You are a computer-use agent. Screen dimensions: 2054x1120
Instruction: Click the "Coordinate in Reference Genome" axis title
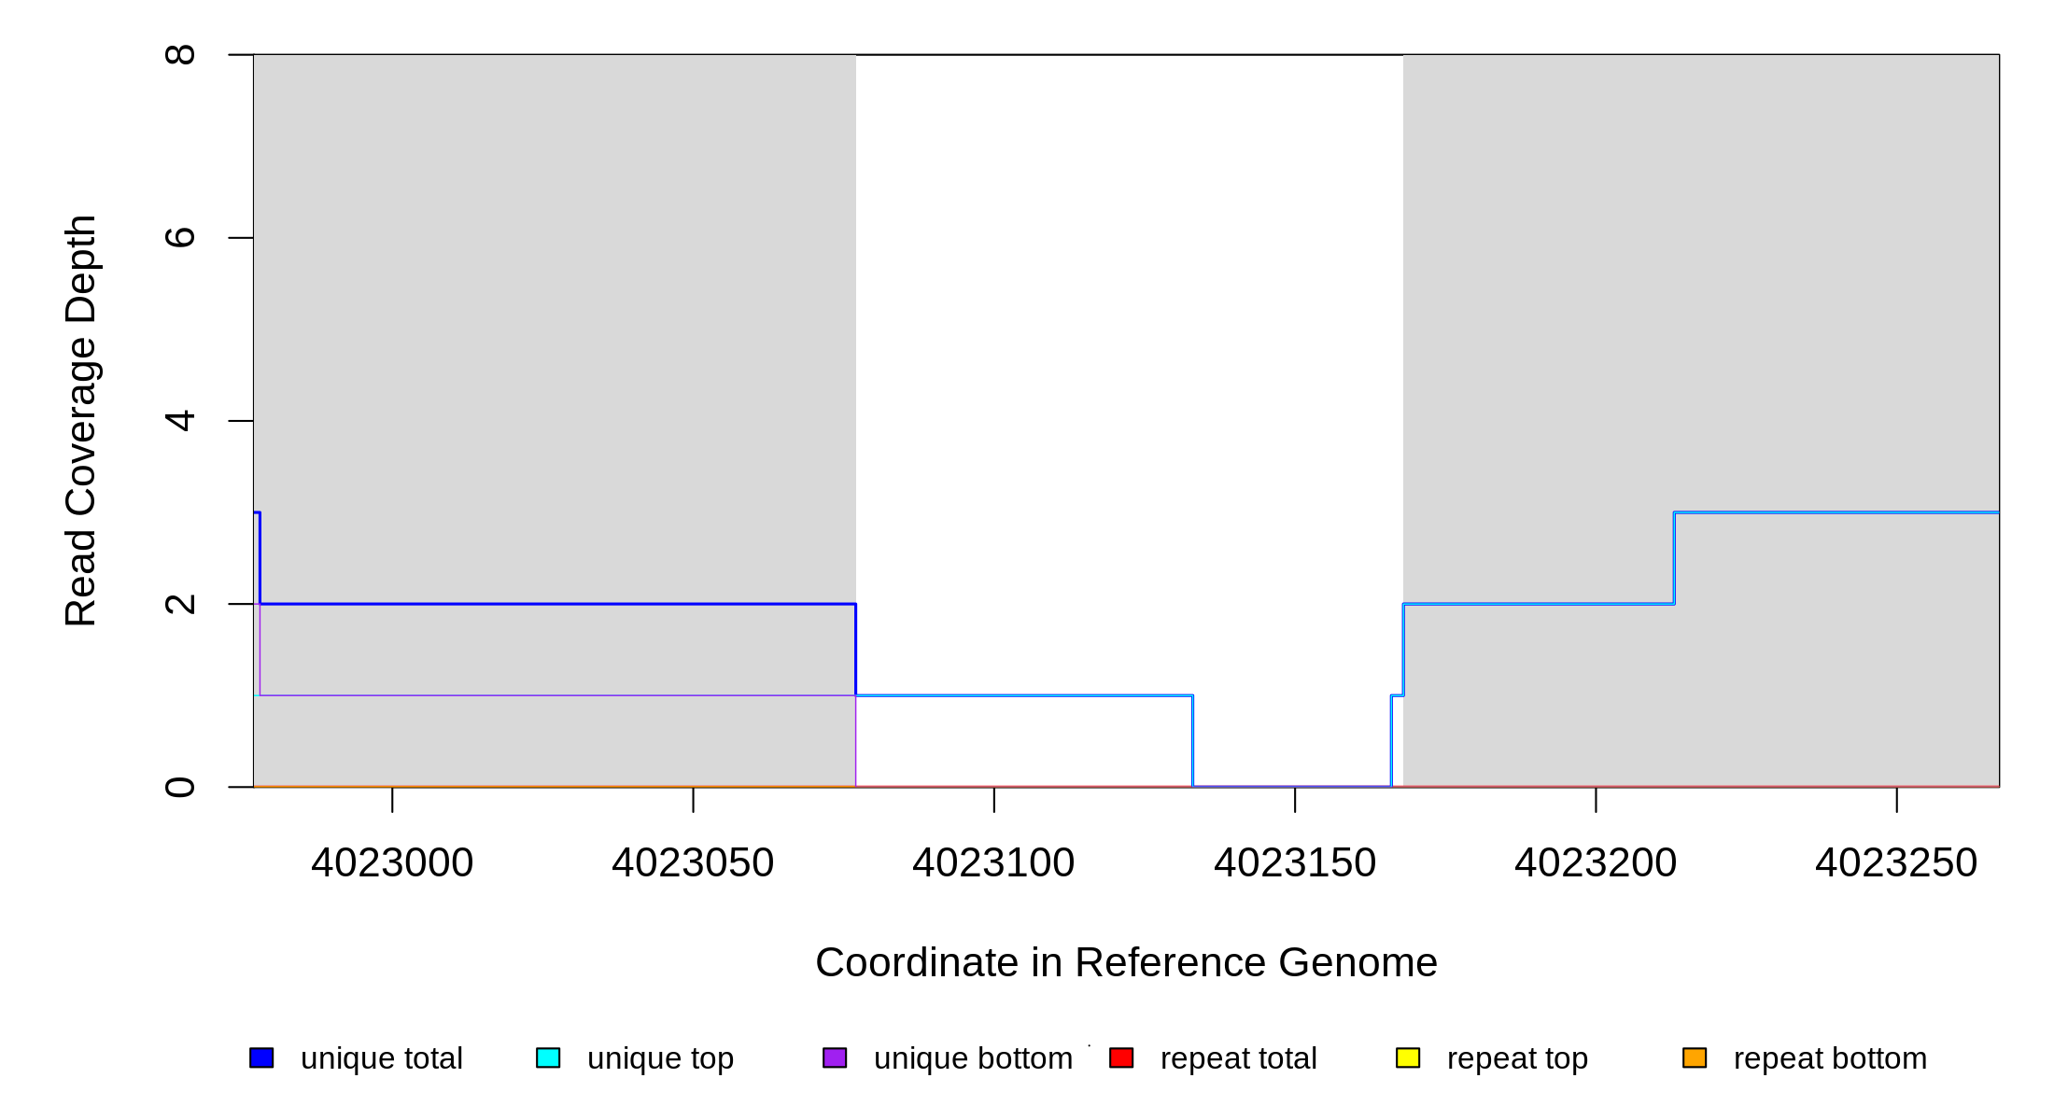pos(1126,962)
